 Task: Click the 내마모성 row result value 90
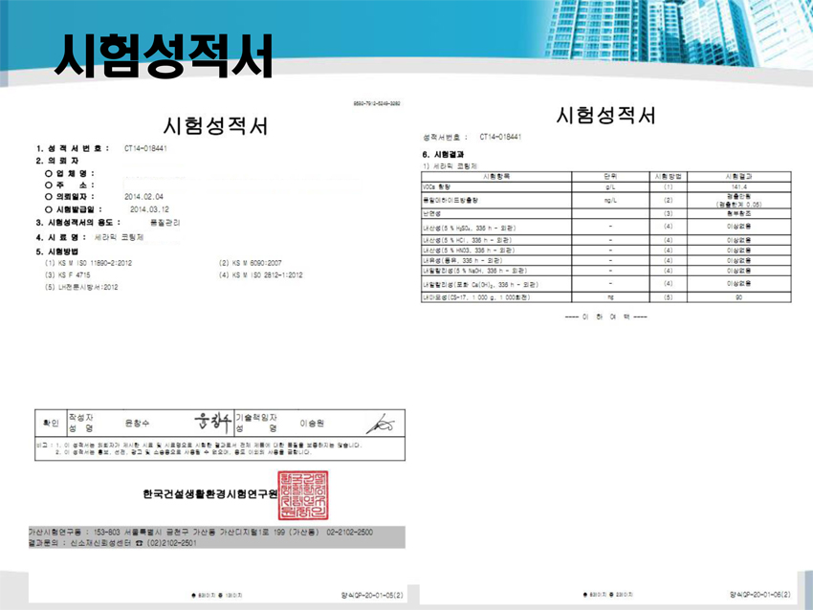click(x=736, y=297)
